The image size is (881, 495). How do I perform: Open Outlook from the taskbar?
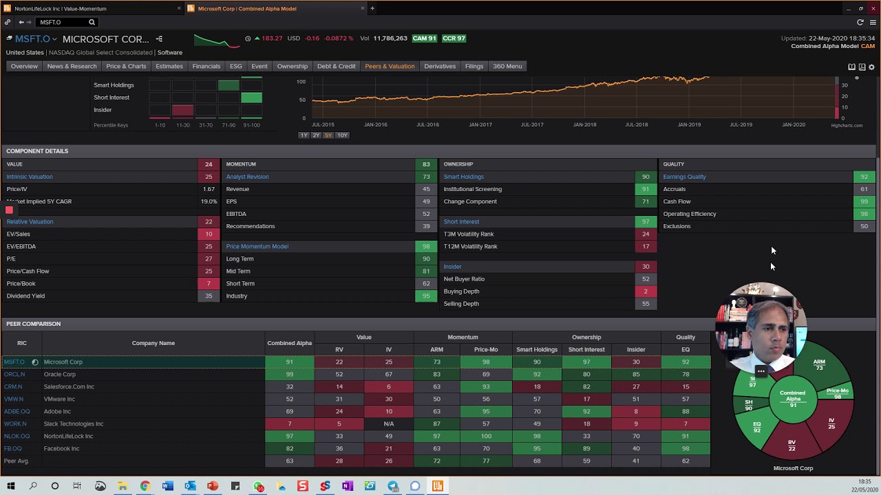pos(190,486)
